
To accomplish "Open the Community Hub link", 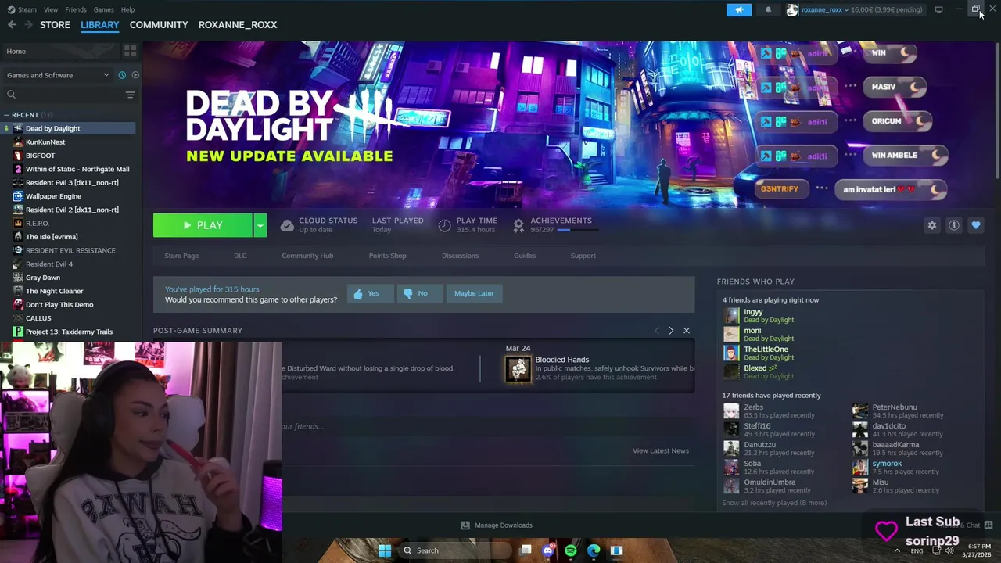I will pos(307,256).
